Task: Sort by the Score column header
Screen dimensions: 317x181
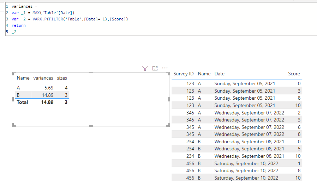Action: pos(294,74)
